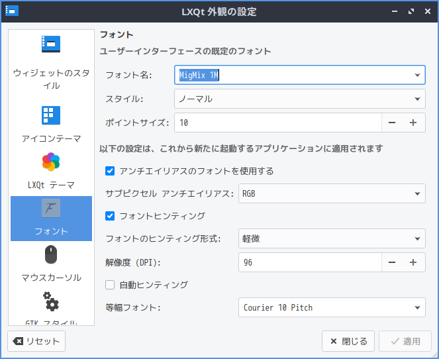439x359 pixels.
Task: Open the フォント名 MigMix 1M dropdown
Action: [x=300, y=75]
